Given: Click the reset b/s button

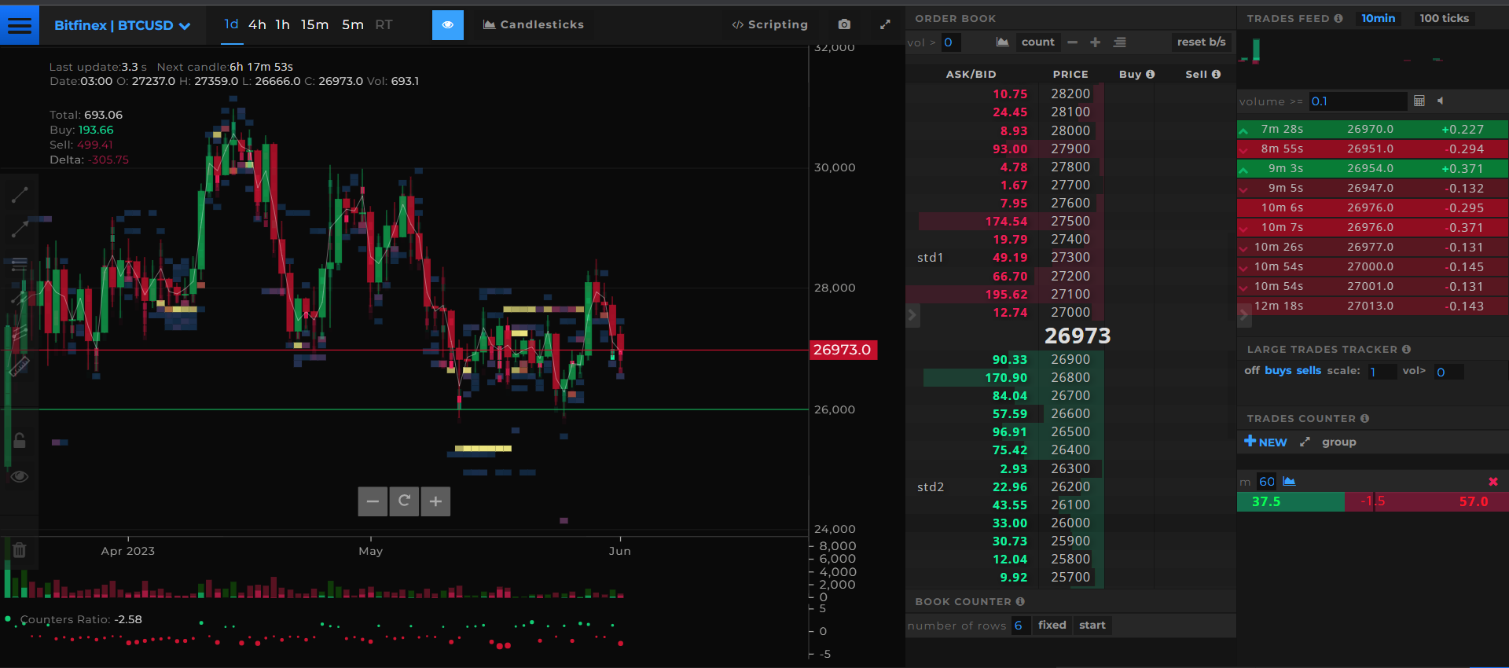Looking at the screenshot, I should click(1201, 42).
